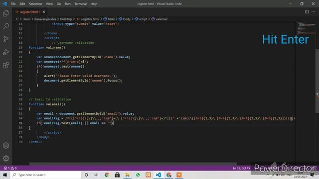Select the Desktop breadcrumb segment
Viewport: 319px width, 179px height.
tap(66, 19)
